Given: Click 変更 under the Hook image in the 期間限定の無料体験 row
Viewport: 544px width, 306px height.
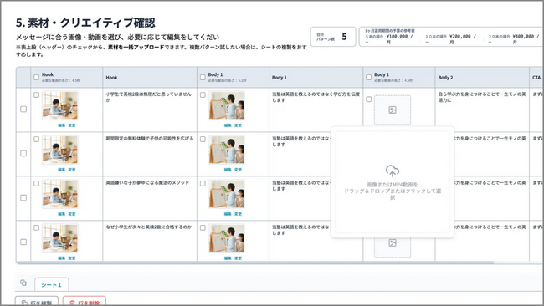Looking at the screenshot, I should (72, 170).
